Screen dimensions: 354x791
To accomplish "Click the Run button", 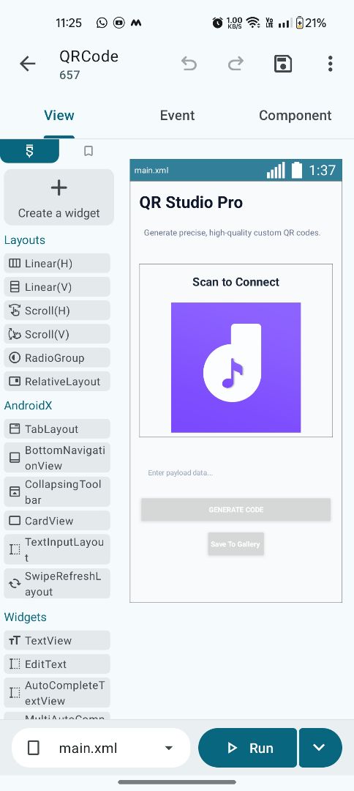I will [x=248, y=748].
